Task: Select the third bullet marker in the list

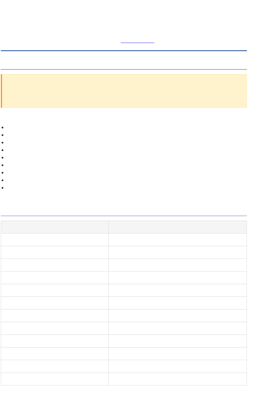Action: click(2, 142)
